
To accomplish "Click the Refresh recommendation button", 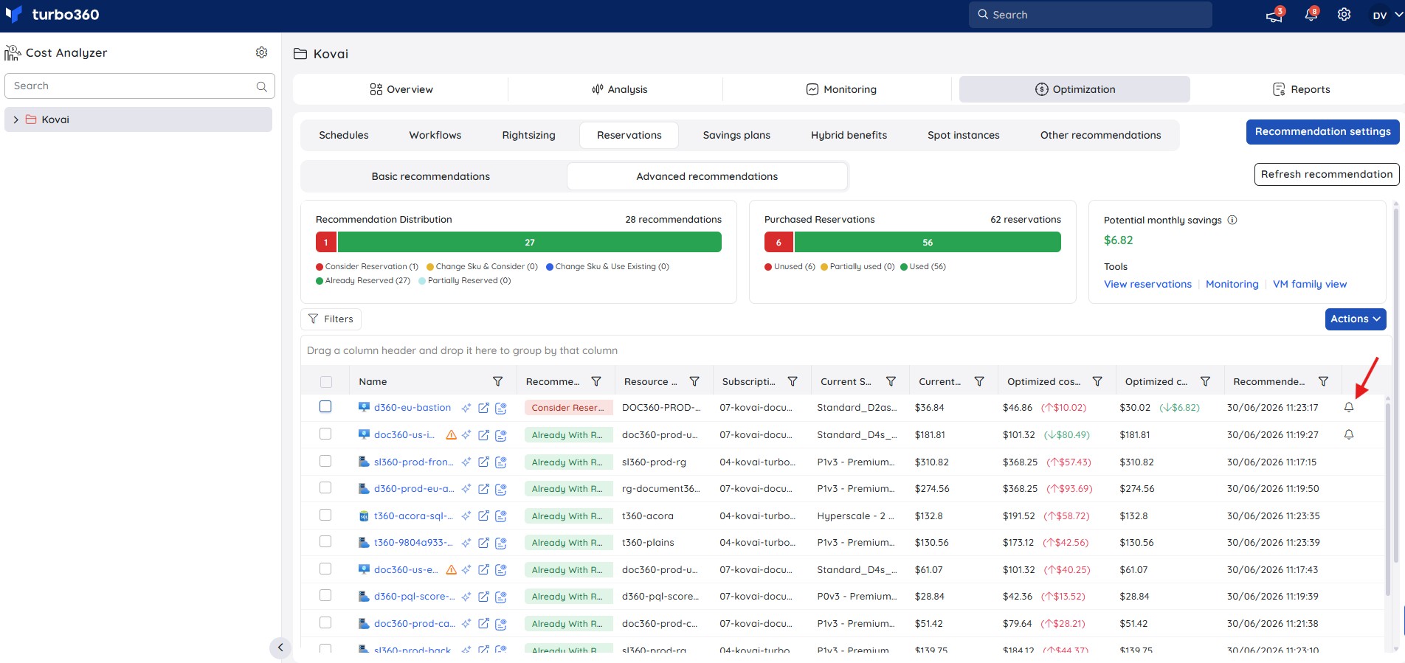I will tap(1327, 174).
